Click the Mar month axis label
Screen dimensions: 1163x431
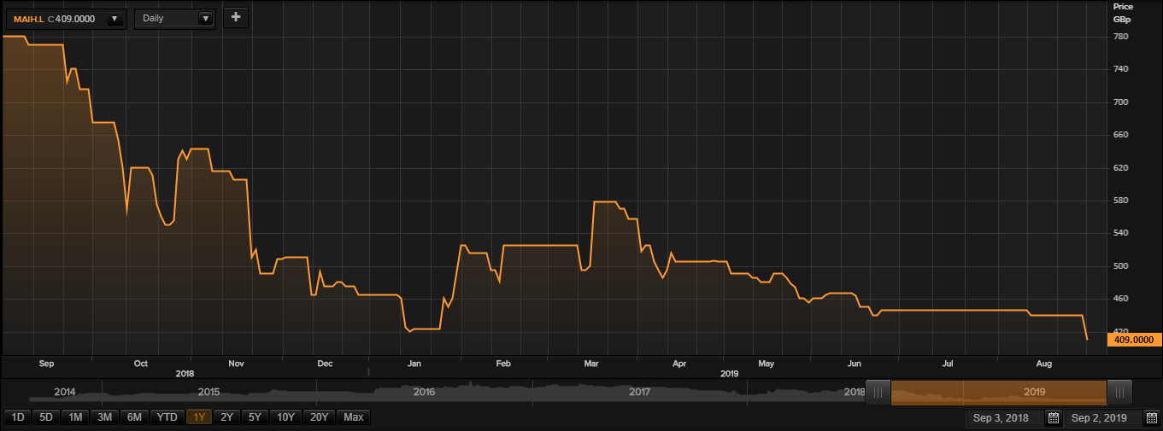click(x=590, y=364)
